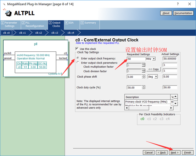The image size is (196, 156).
Task: Click the inclk0 port label in diagram
Action: 7,53
